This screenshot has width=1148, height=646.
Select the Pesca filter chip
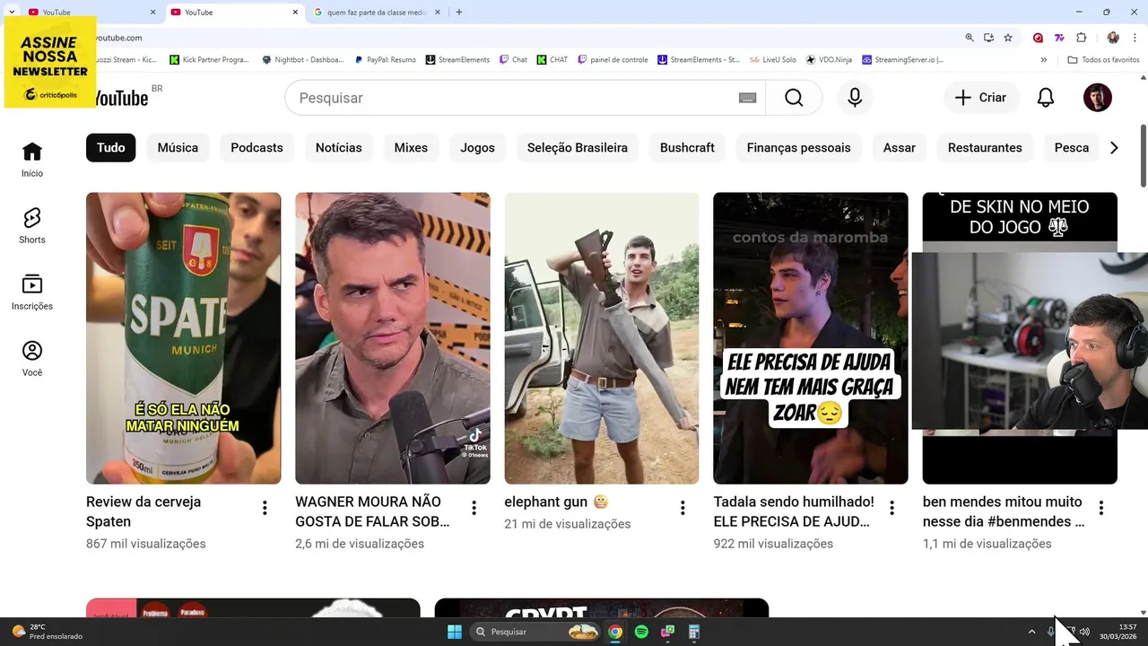1072,148
